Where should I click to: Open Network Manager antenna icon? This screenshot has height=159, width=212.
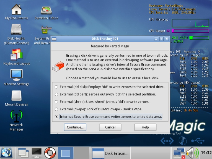pyautogui.click(x=16, y=116)
